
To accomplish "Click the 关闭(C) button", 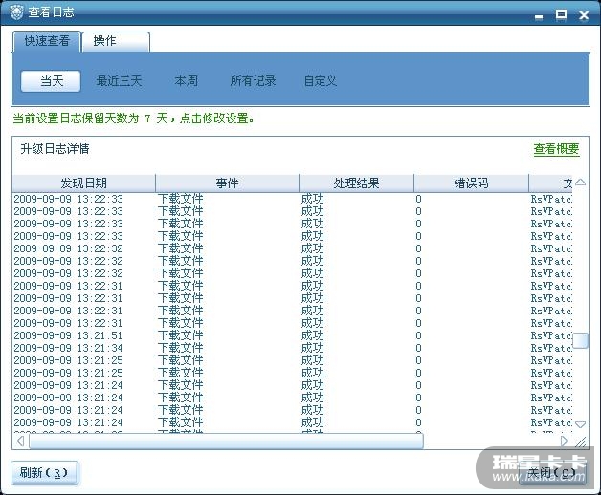I will [x=552, y=473].
